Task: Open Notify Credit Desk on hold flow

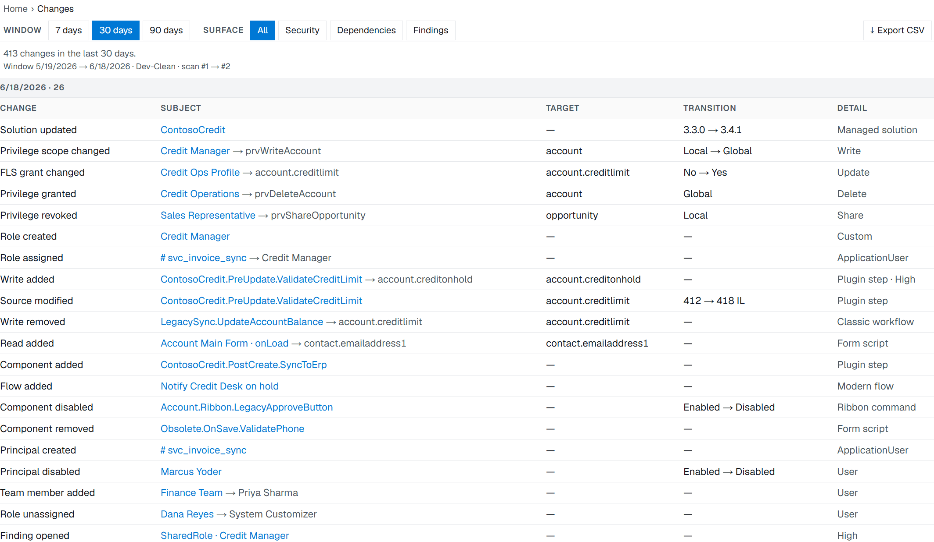Action: (x=219, y=386)
